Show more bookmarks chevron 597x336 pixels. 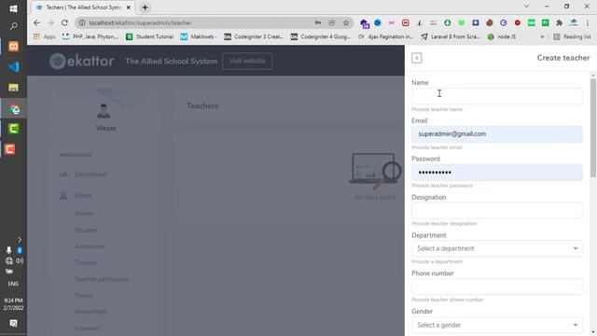tap(542, 36)
